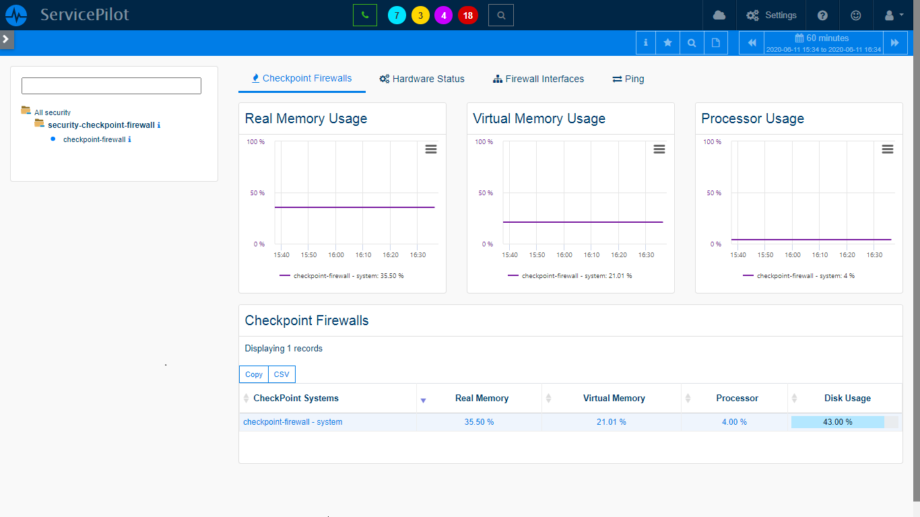Viewport: 920px width, 517px height.
Task: Click the star favorite icon
Action: point(668,42)
